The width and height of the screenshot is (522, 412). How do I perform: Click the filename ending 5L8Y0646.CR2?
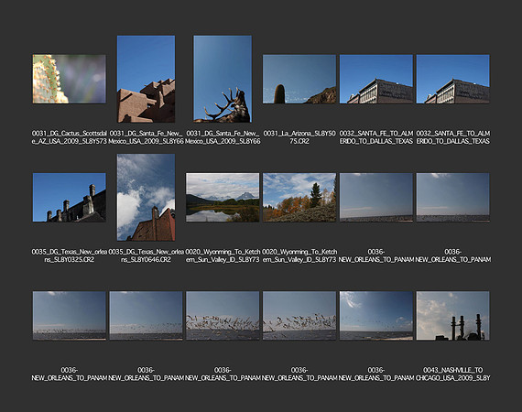pos(146,255)
